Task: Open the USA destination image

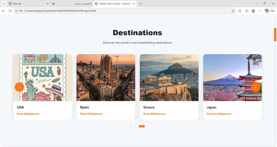Action: tap(43, 78)
